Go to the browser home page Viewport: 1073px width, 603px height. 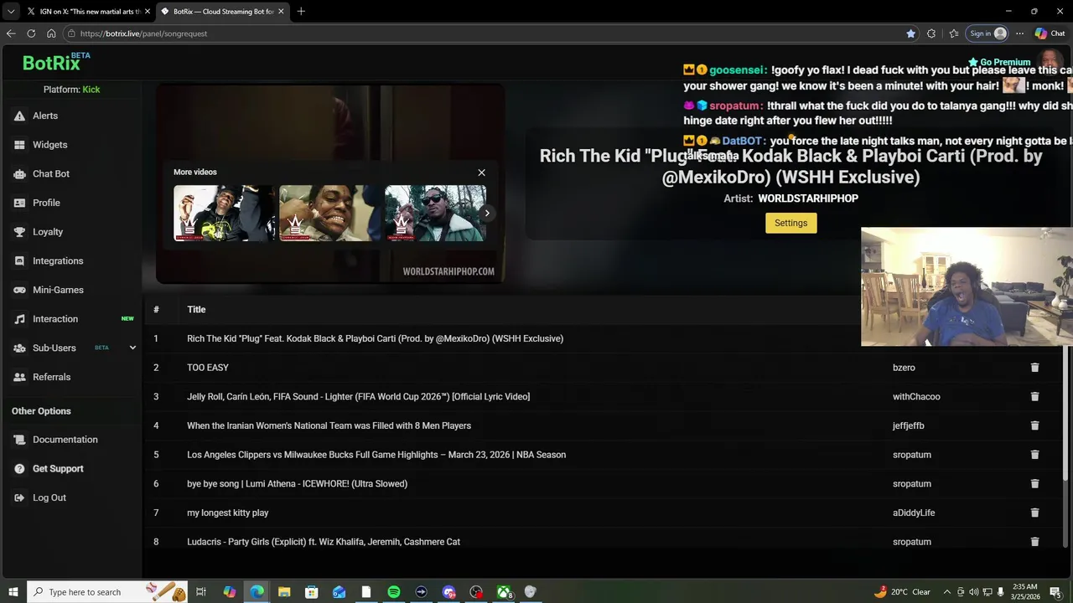click(x=51, y=33)
